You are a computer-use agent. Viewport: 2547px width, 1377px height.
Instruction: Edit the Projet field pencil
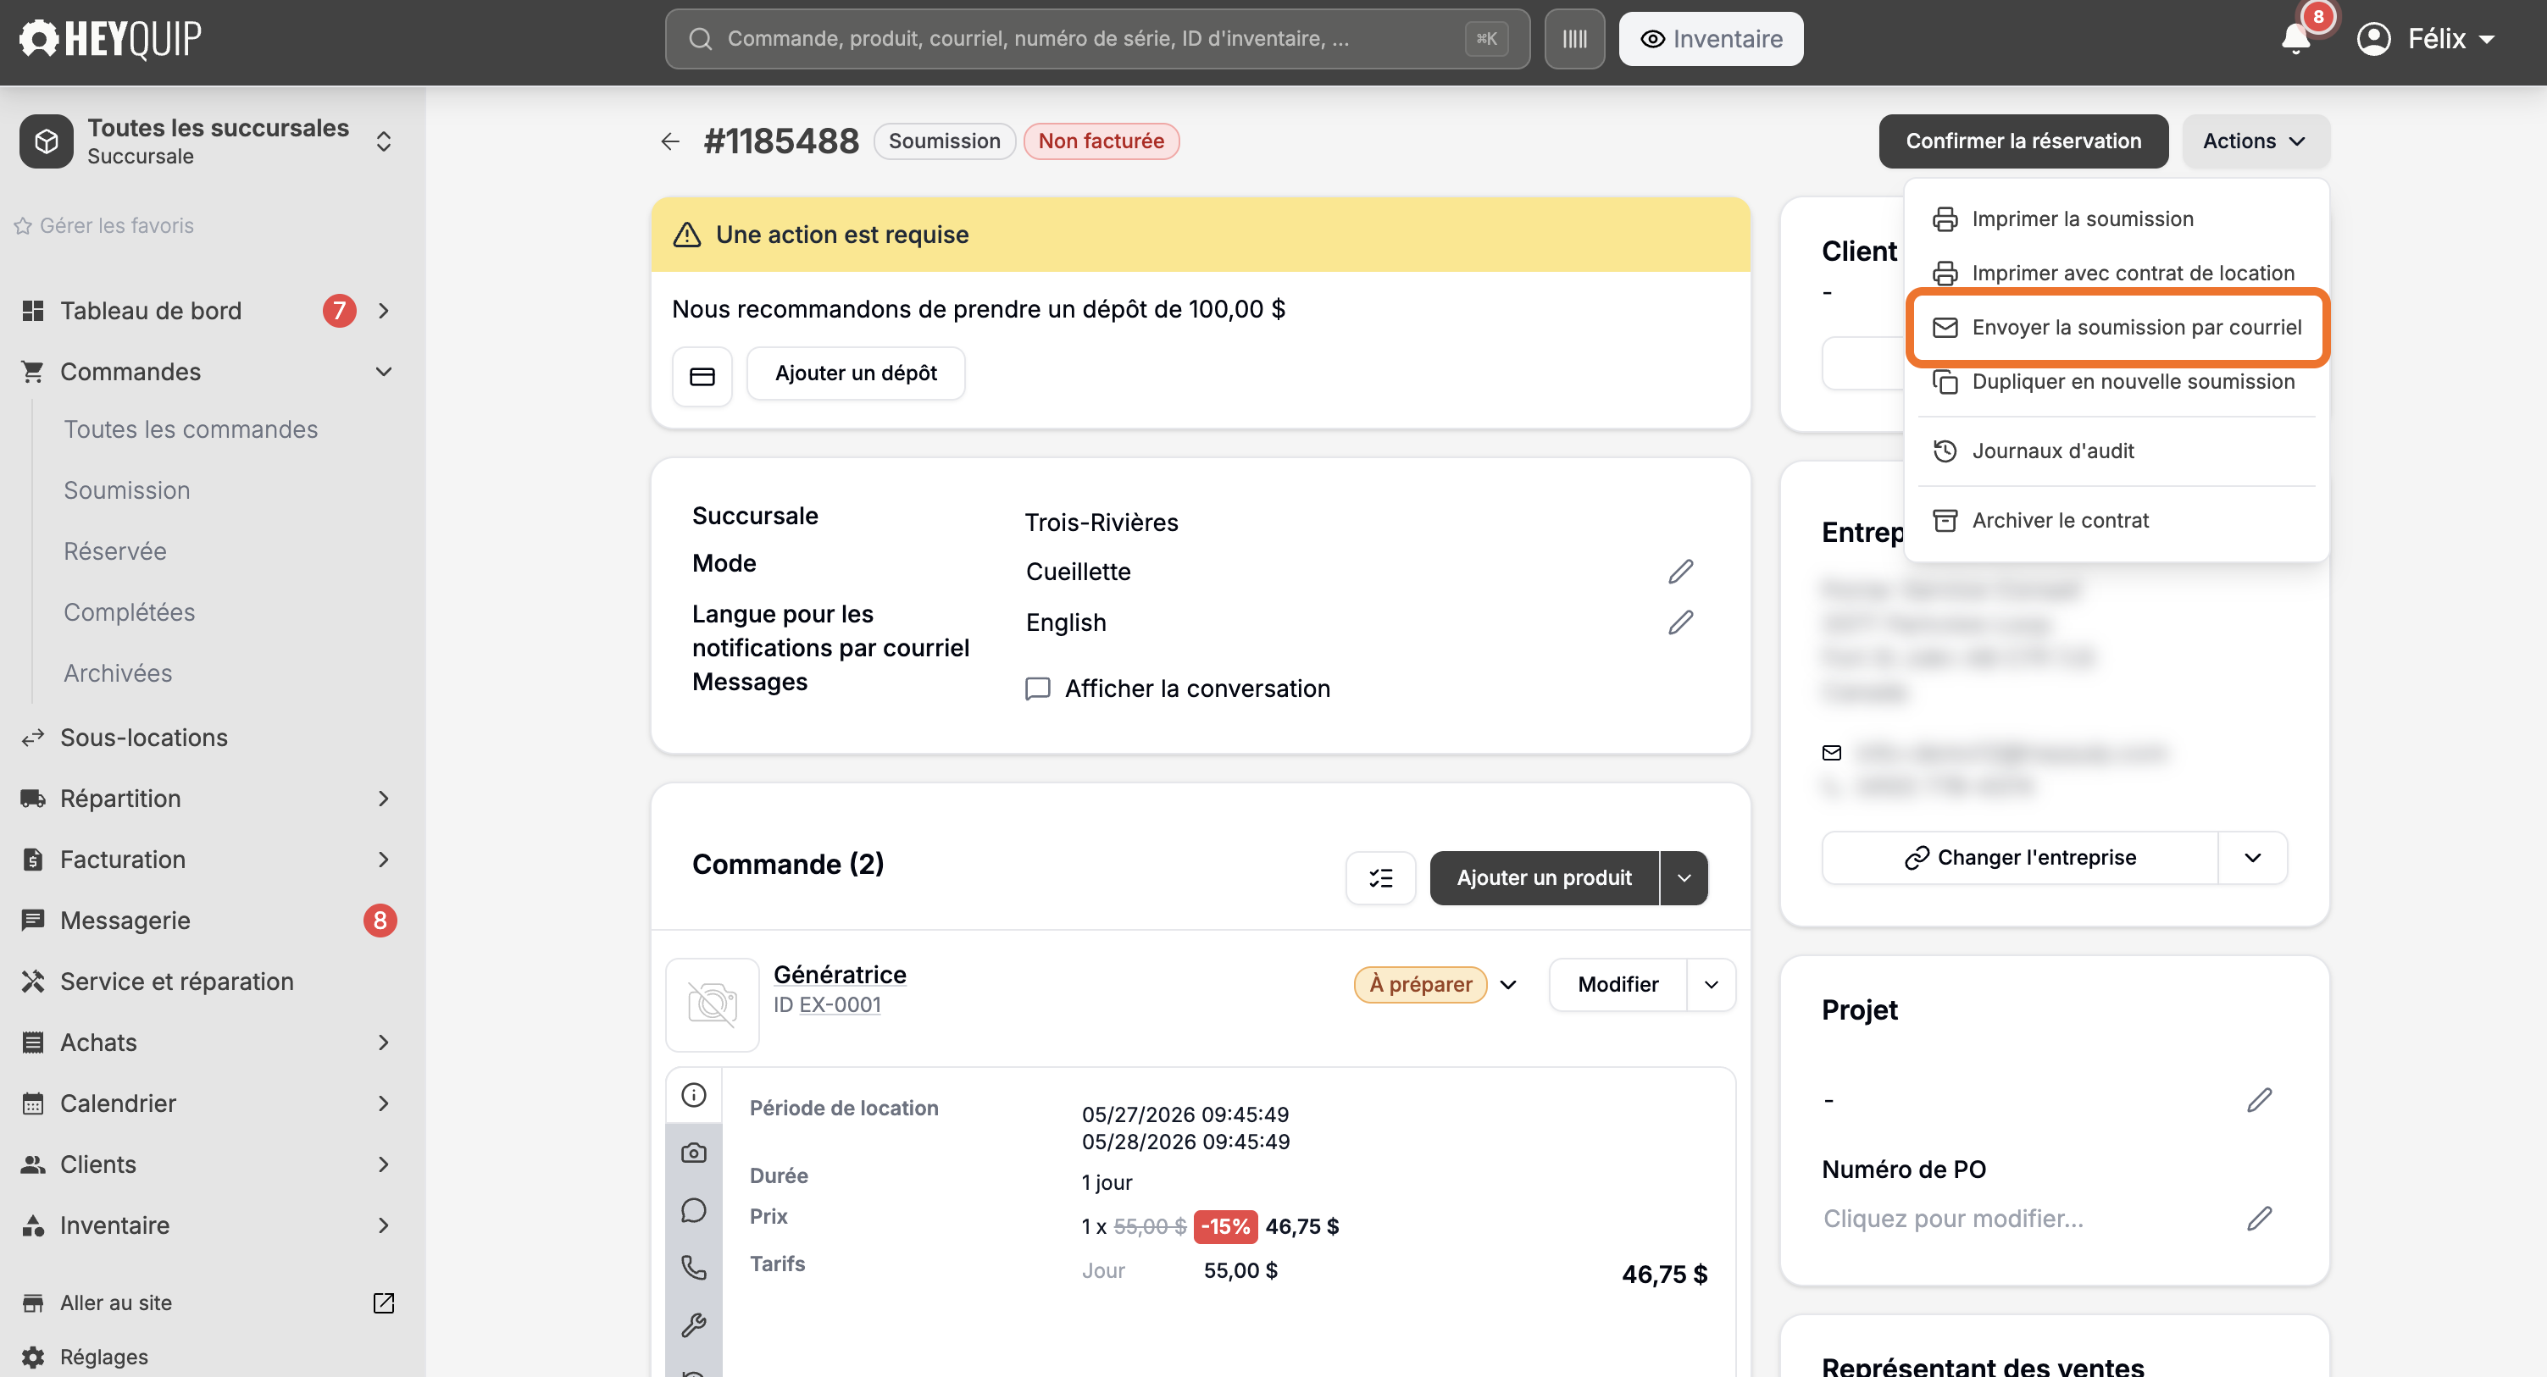coord(2259,1099)
